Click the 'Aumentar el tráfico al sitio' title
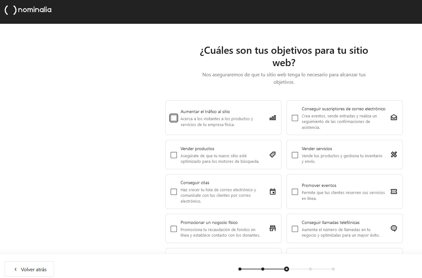422x278 pixels. coord(205,112)
